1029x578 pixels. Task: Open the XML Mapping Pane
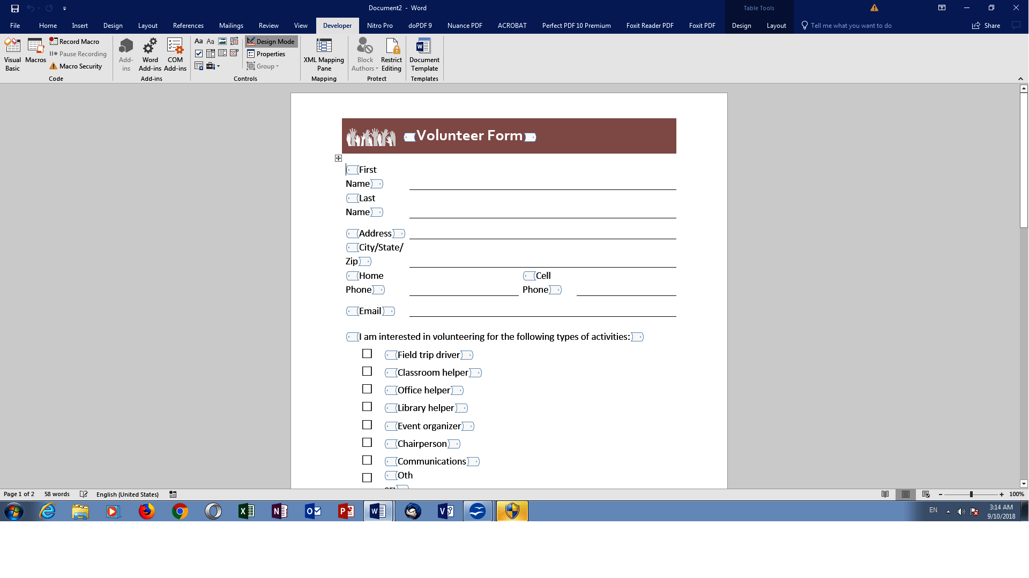[x=324, y=54]
